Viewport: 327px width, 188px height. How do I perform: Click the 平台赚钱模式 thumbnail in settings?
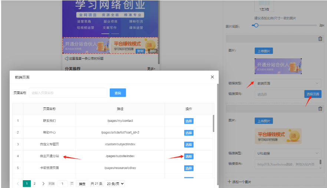pyautogui.click(x=278, y=136)
